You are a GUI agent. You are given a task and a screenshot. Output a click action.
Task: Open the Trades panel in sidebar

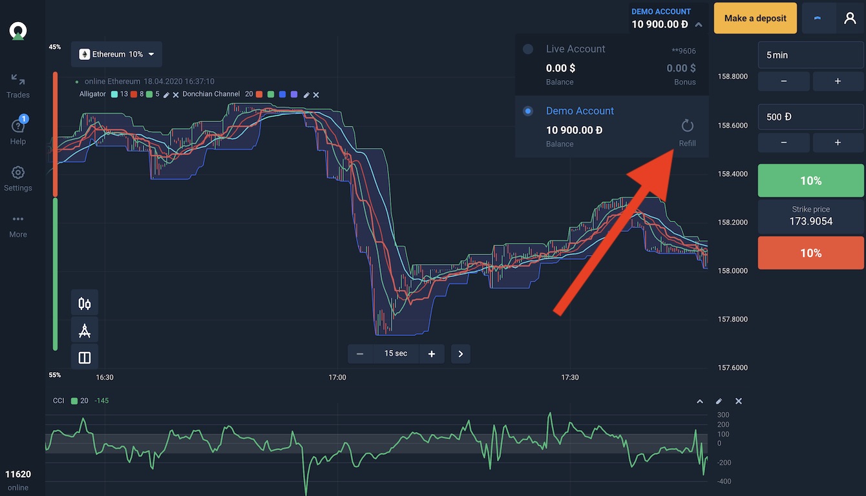18,85
